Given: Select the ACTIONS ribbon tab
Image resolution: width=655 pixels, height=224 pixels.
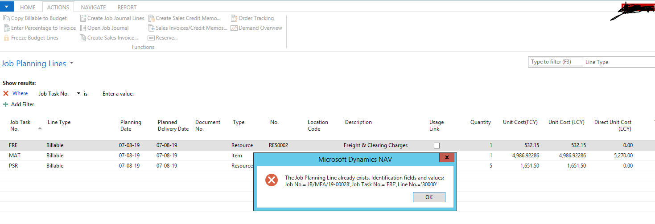Looking at the screenshot, I should pyautogui.click(x=58, y=7).
